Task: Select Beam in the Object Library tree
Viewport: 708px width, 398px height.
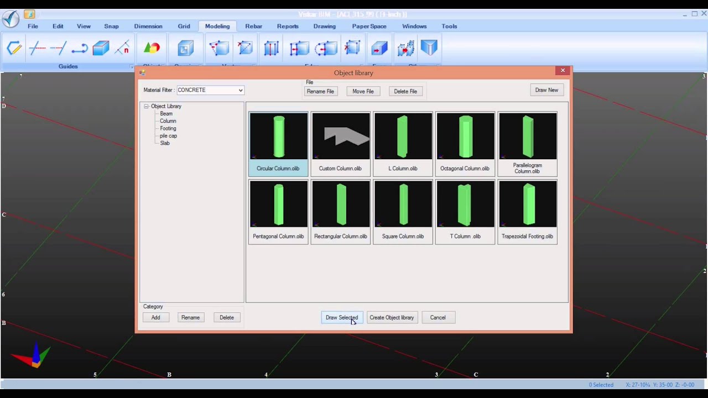Action: [166, 113]
